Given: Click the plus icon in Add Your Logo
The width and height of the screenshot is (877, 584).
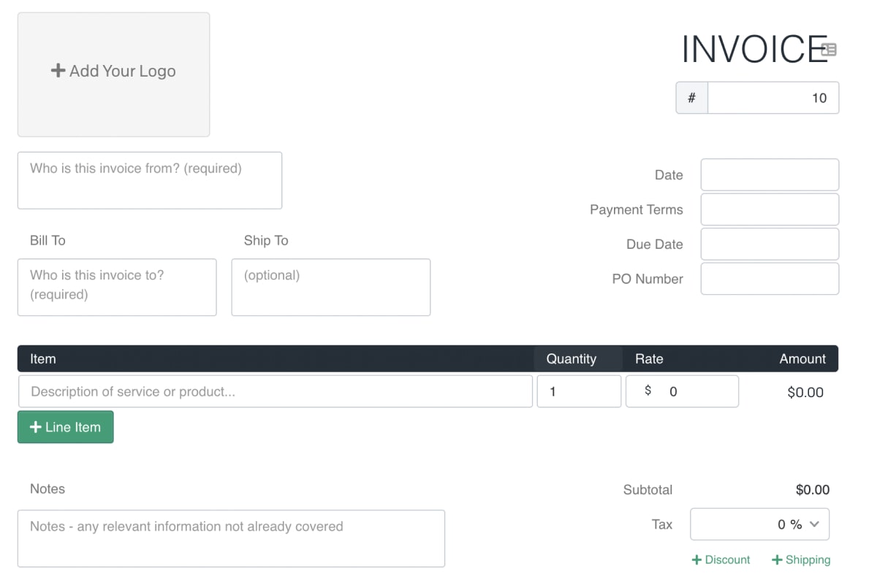Looking at the screenshot, I should (x=58, y=71).
